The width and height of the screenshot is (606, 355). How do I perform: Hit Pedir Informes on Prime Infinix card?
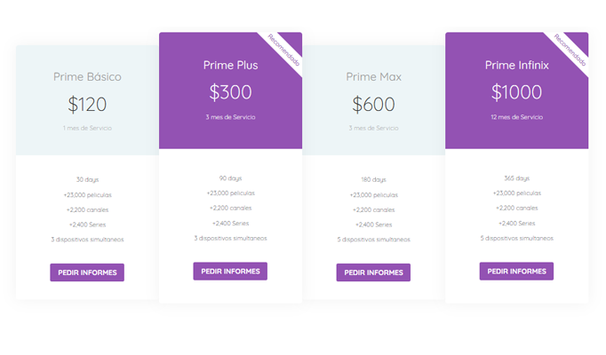(x=516, y=271)
